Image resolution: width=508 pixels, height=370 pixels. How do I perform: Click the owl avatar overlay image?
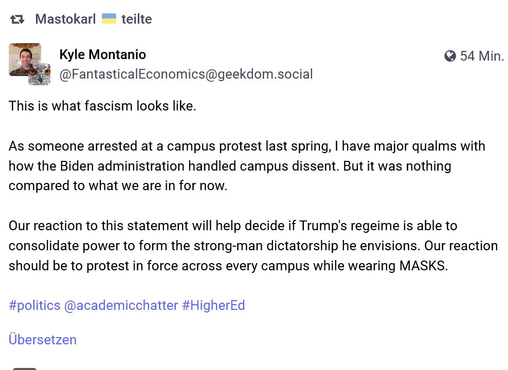[x=39, y=75]
